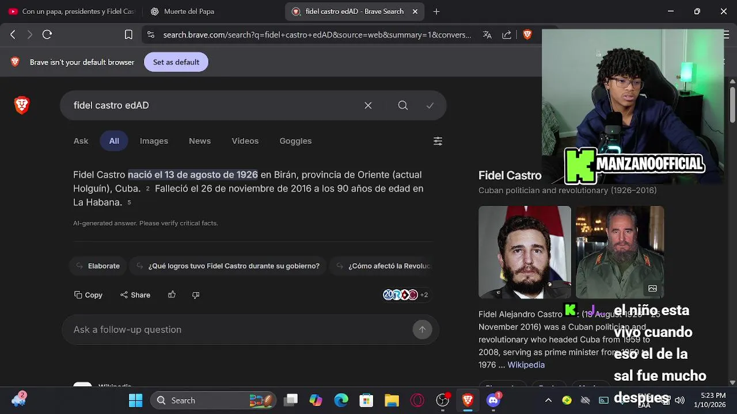Open OBS Studio from the taskbar

click(x=442, y=400)
